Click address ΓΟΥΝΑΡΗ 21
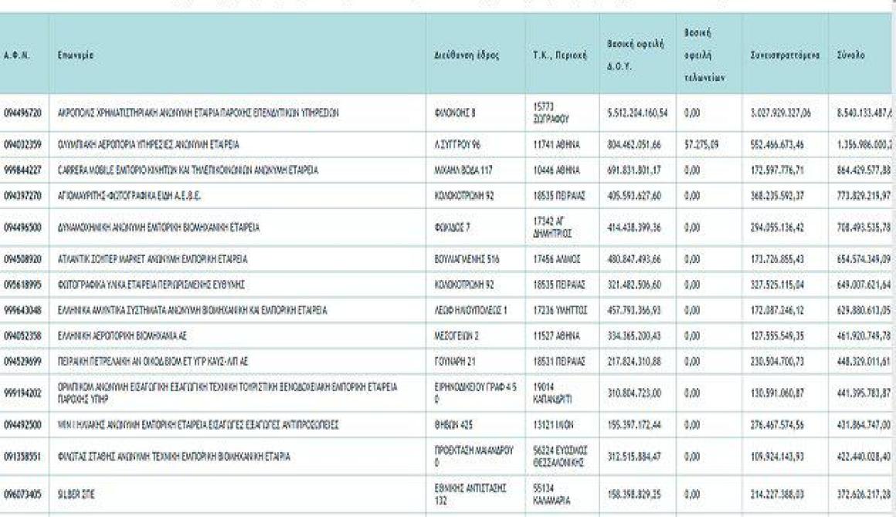Viewport: 896px width, 517px height. tap(456, 362)
